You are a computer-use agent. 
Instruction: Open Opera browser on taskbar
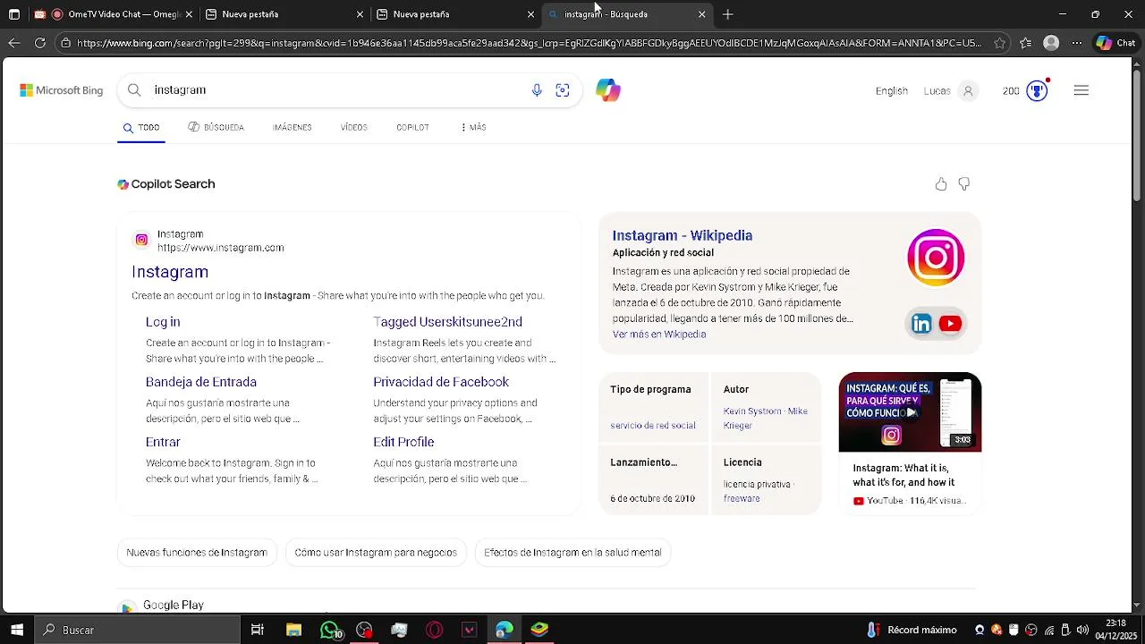[x=435, y=630]
